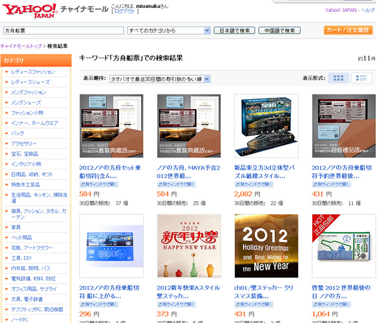Open 584円 set ticket in new window

pyautogui.click(x=99, y=184)
